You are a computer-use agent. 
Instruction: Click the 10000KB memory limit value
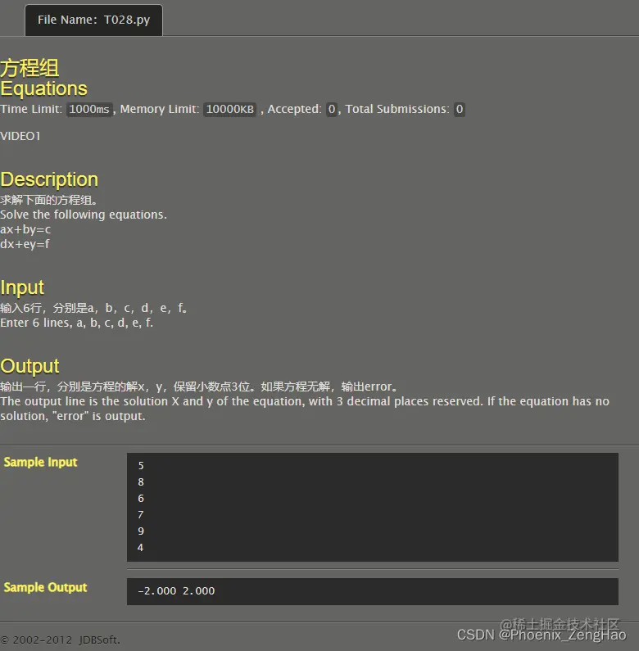229,109
